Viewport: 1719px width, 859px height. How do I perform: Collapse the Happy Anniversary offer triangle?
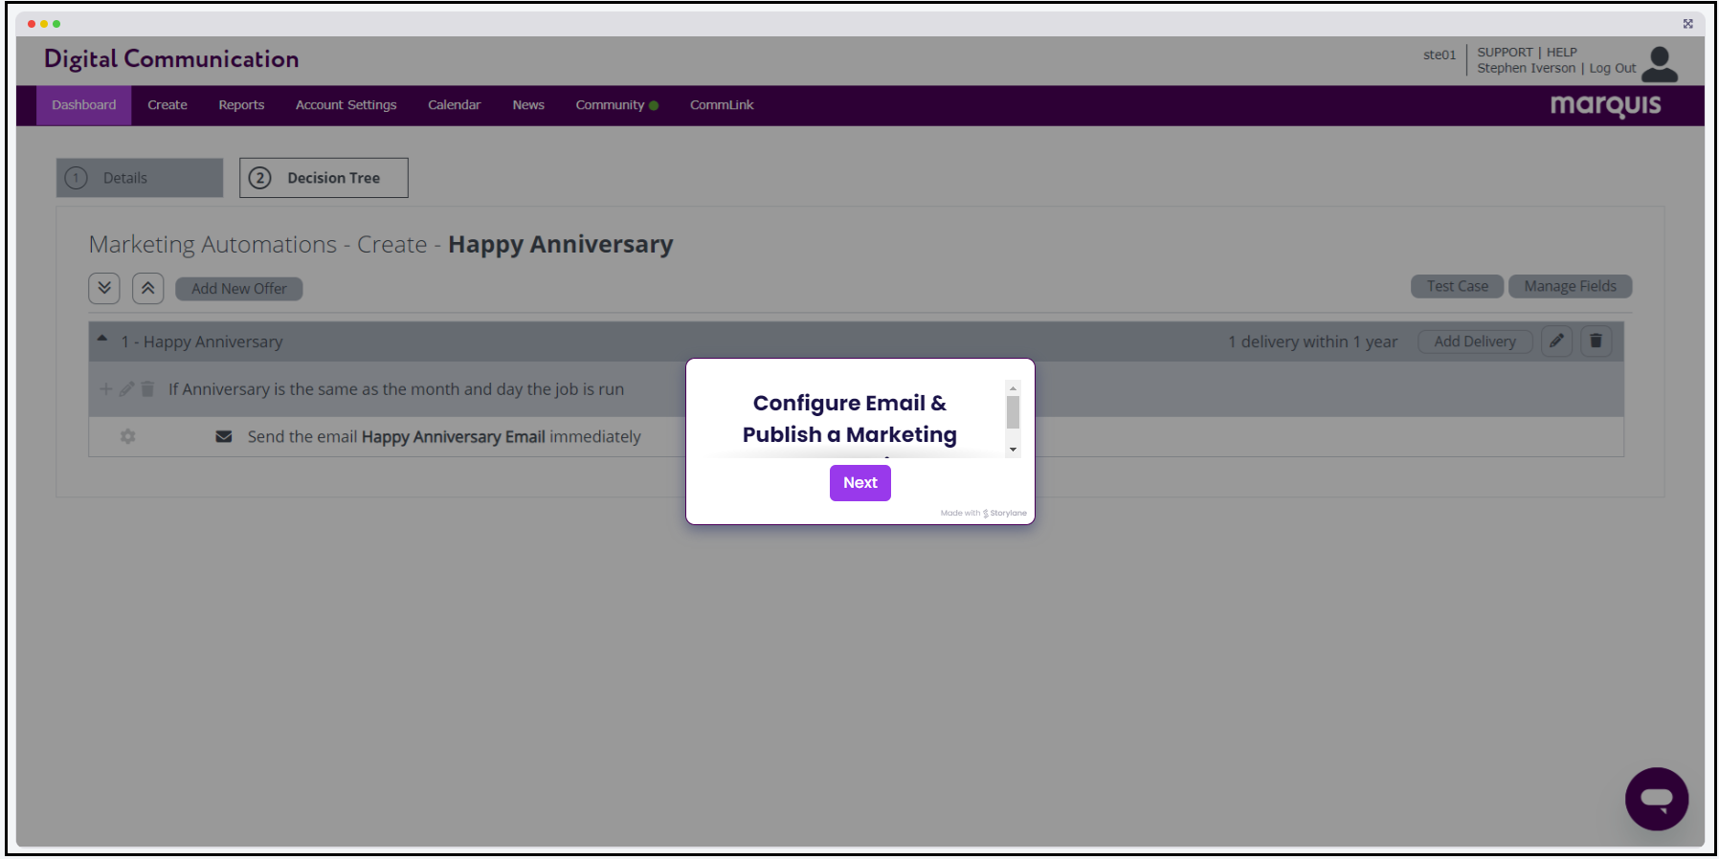click(102, 339)
